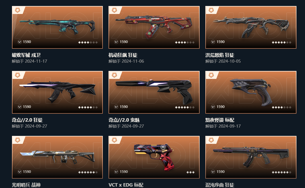Open the 混沌序曲 狂徒 rifle card
The width and height of the screenshot is (305, 188).
251,157
